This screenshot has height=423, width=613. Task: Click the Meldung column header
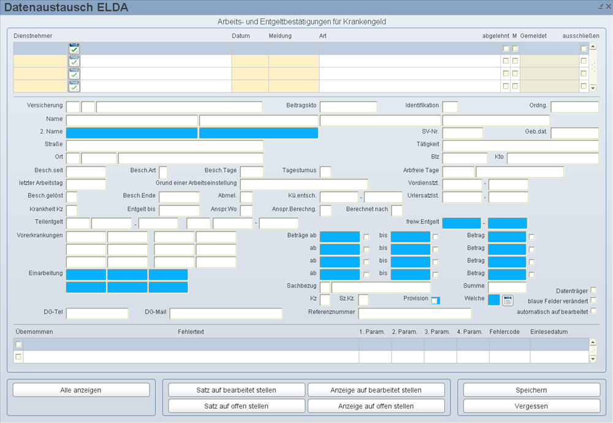[280, 36]
